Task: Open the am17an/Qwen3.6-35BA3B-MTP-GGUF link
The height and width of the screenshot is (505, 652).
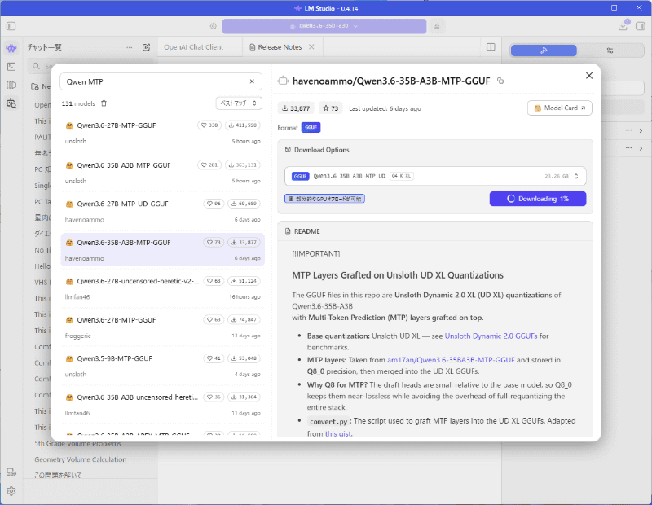Action: click(x=451, y=360)
